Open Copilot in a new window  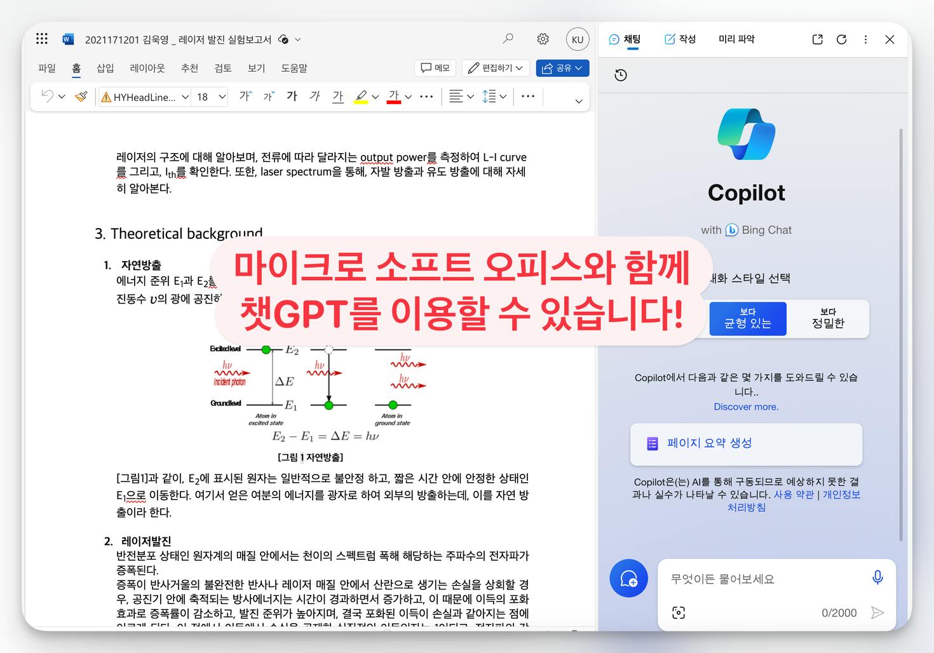click(818, 39)
